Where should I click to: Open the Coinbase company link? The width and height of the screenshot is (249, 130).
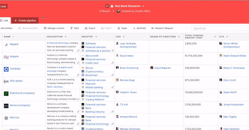point(15,69)
